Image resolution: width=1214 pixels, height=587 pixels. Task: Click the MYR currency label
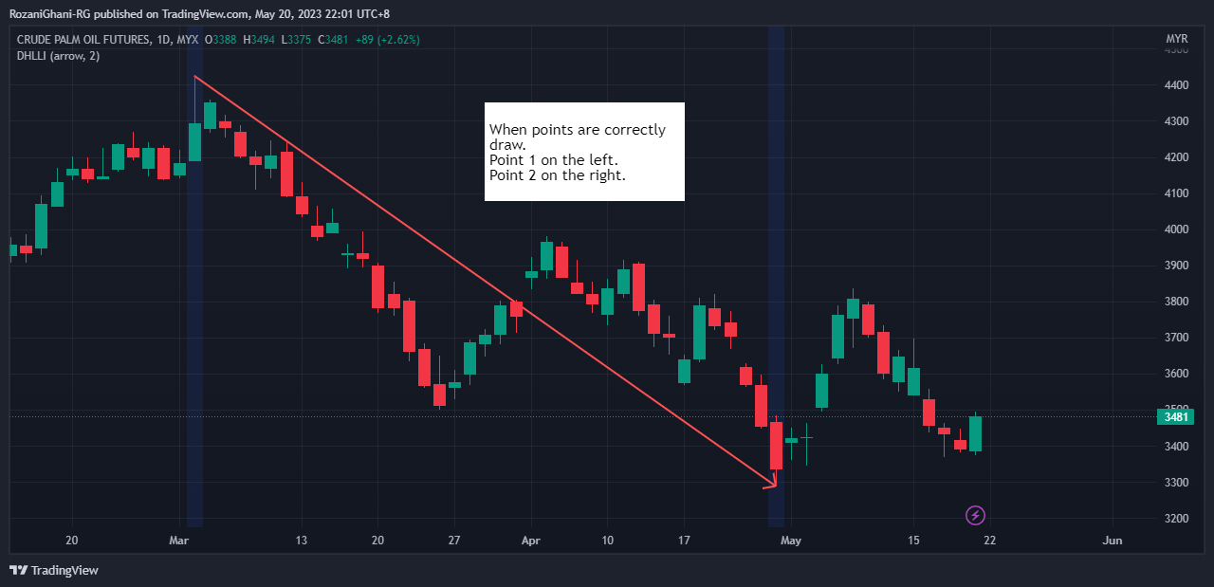coord(1176,39)
